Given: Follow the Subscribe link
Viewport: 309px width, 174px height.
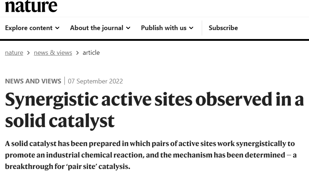Looking at the screenshot, I should point(223,28).
